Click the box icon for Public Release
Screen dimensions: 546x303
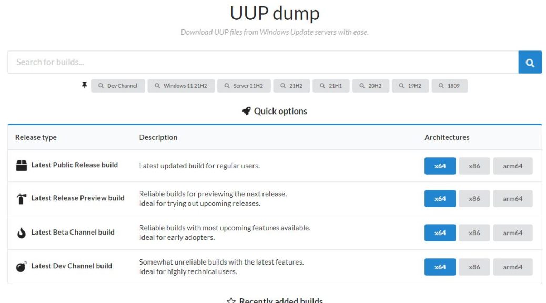tap(22, 165)
